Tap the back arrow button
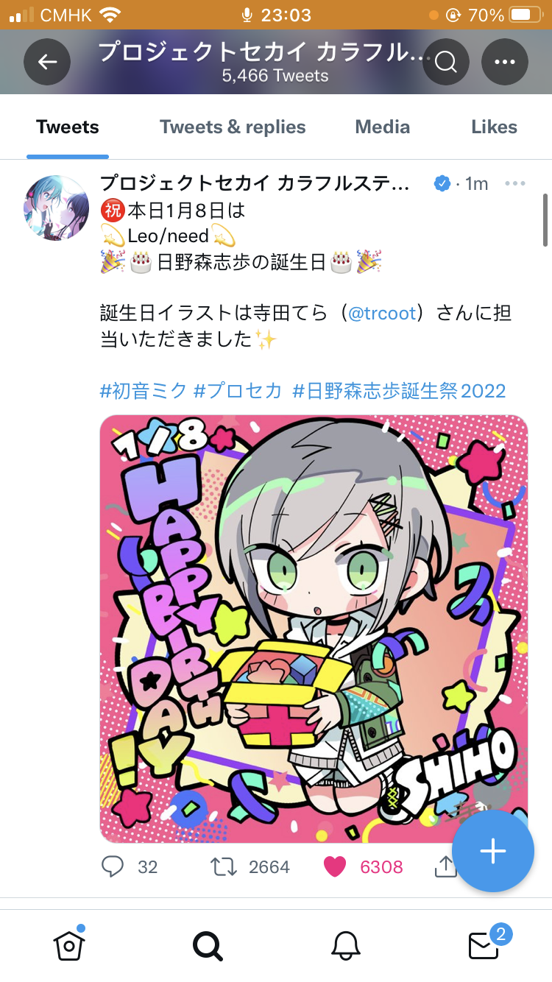 (47, 62)
